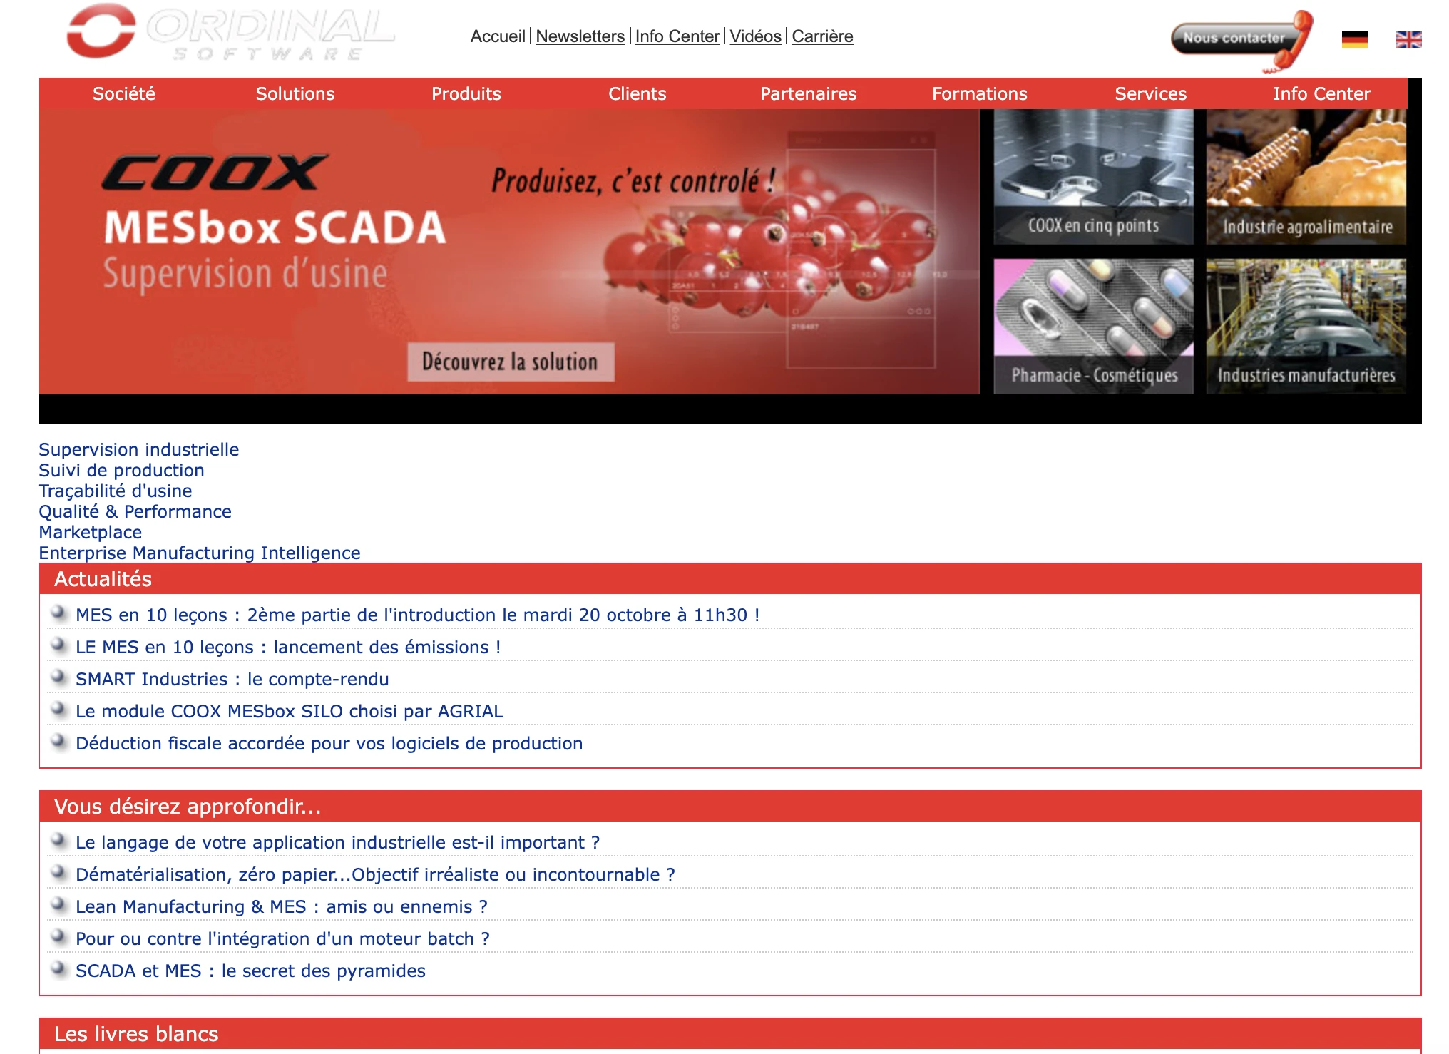Image resolution: width=1449 pixels, height=1054 pixels.
Task: Open the Pharmacie - Cosmétiques thumbnail
Action: [x=1094, y=327]
